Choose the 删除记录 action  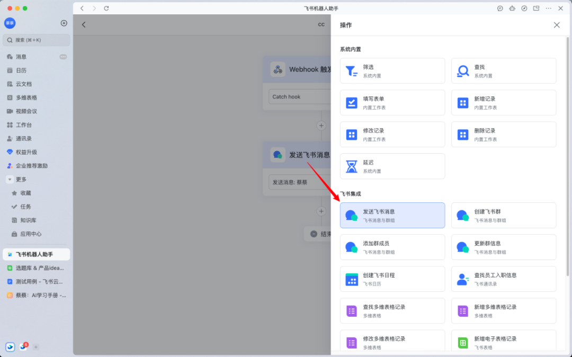(504, 134)
